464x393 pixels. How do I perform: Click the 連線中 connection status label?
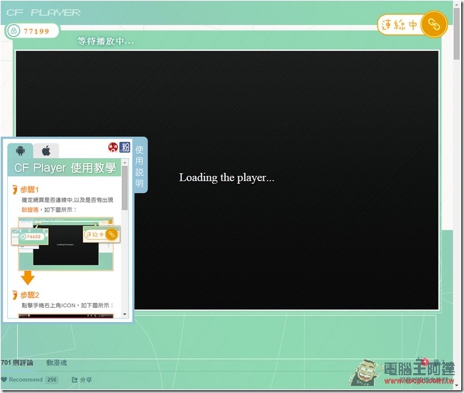[399, 24]
